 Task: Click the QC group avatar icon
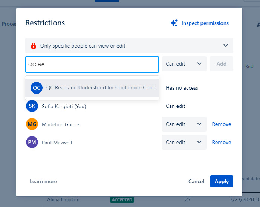(37, 88)
